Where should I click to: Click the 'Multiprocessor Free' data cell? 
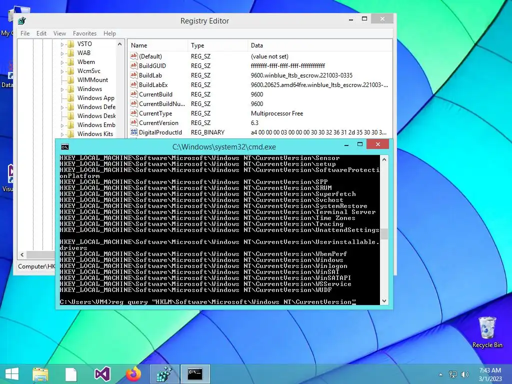(277, 113)
